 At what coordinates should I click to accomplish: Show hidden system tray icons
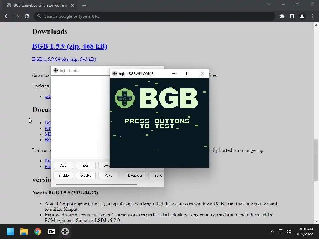pos(272,232)
